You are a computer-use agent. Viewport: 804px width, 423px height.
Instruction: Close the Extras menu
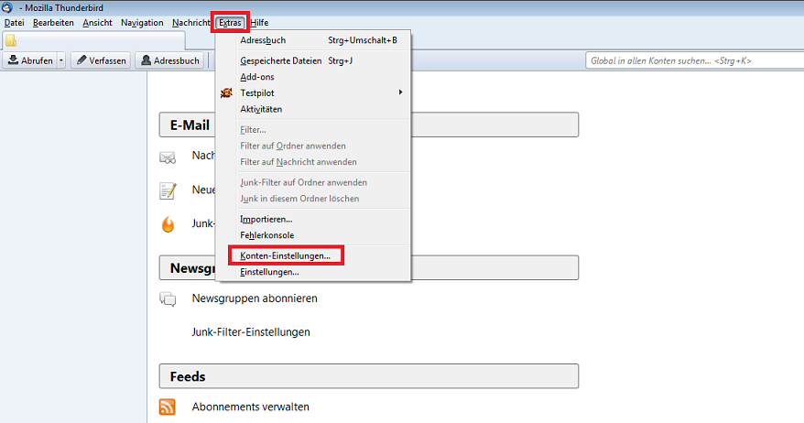coord(230,23)
